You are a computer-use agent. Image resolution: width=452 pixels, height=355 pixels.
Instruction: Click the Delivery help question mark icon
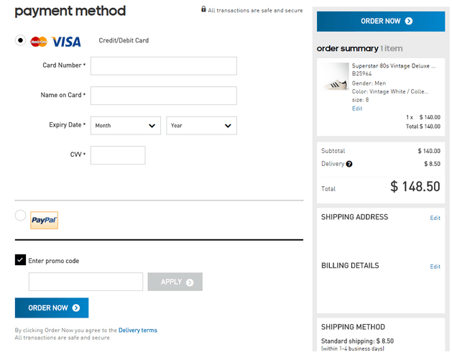click(349, 164)
